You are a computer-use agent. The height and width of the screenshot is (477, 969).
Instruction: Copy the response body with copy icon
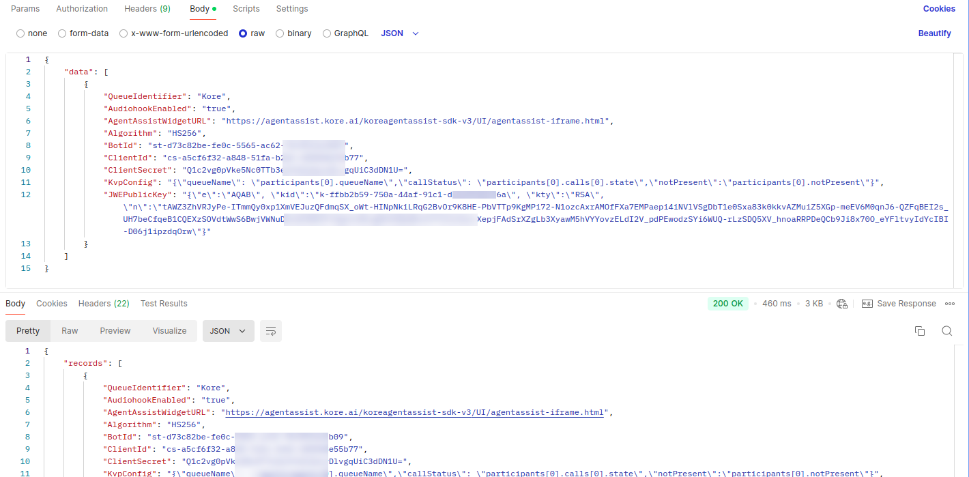[920, 331]
